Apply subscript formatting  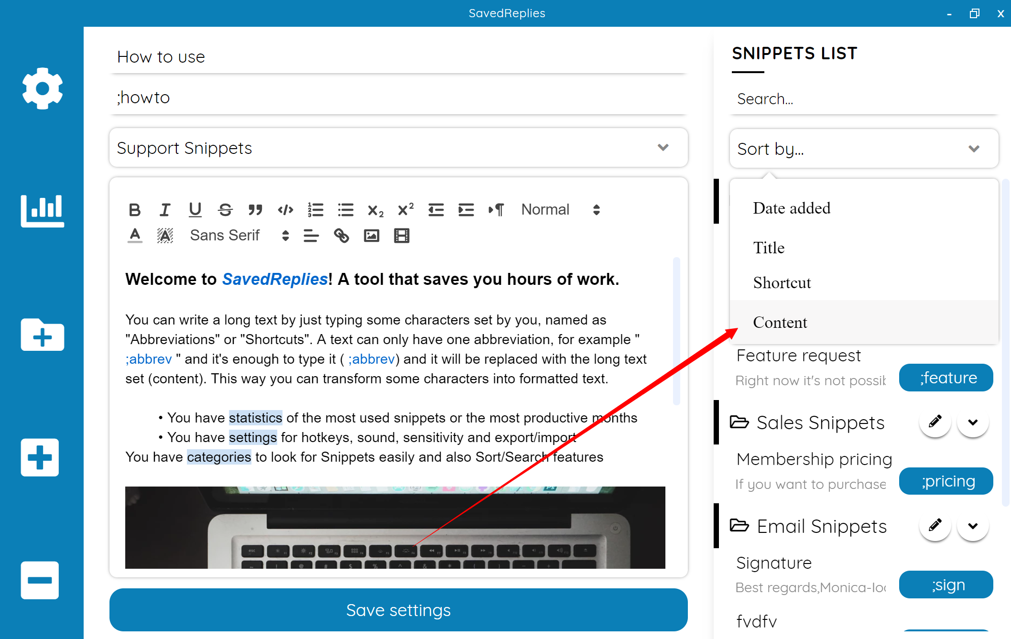pos(376,210)
